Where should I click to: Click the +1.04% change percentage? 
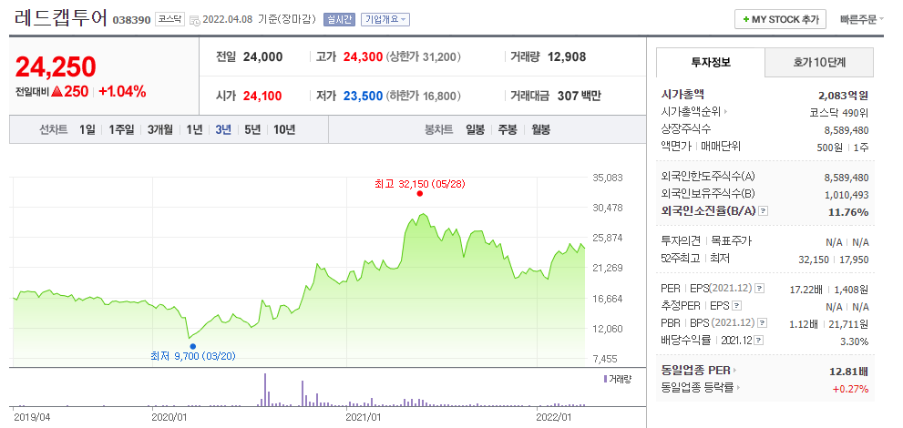tap(122, 91)
